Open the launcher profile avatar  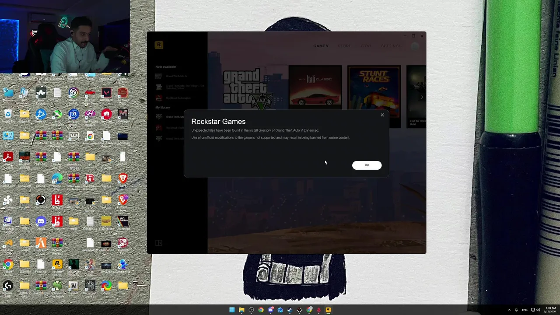(x=415, y=46)
